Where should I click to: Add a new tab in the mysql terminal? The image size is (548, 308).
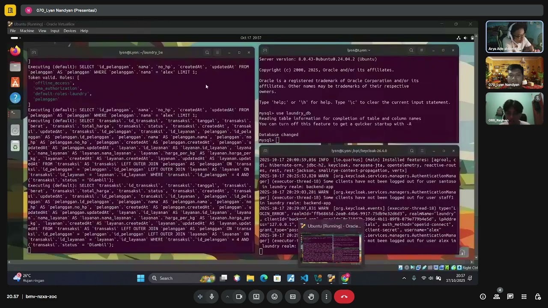click(265, 50)
